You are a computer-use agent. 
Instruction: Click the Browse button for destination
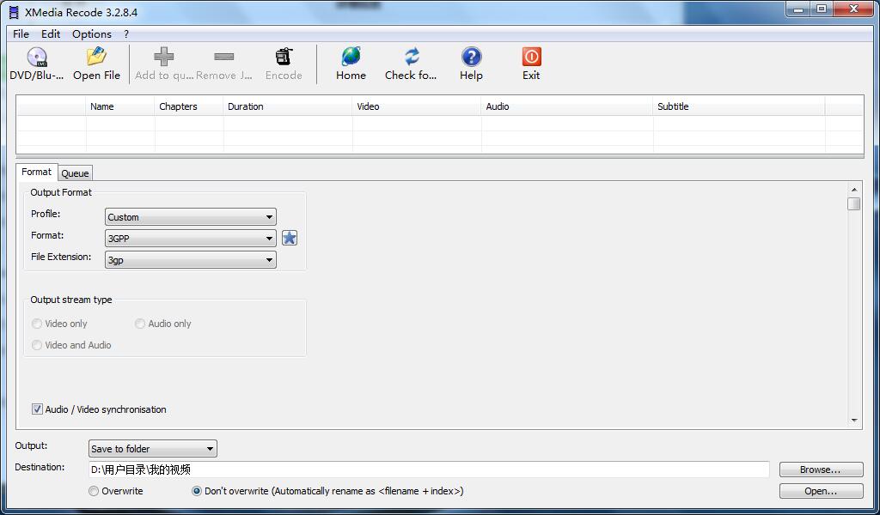(820, 469)
